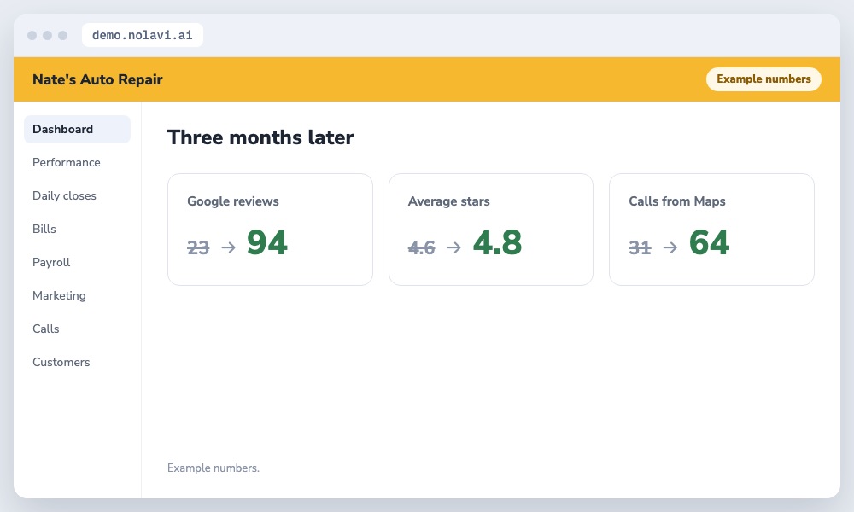Click the Average stars card label
The image size is (854, 512).
[x=449, y=201]
